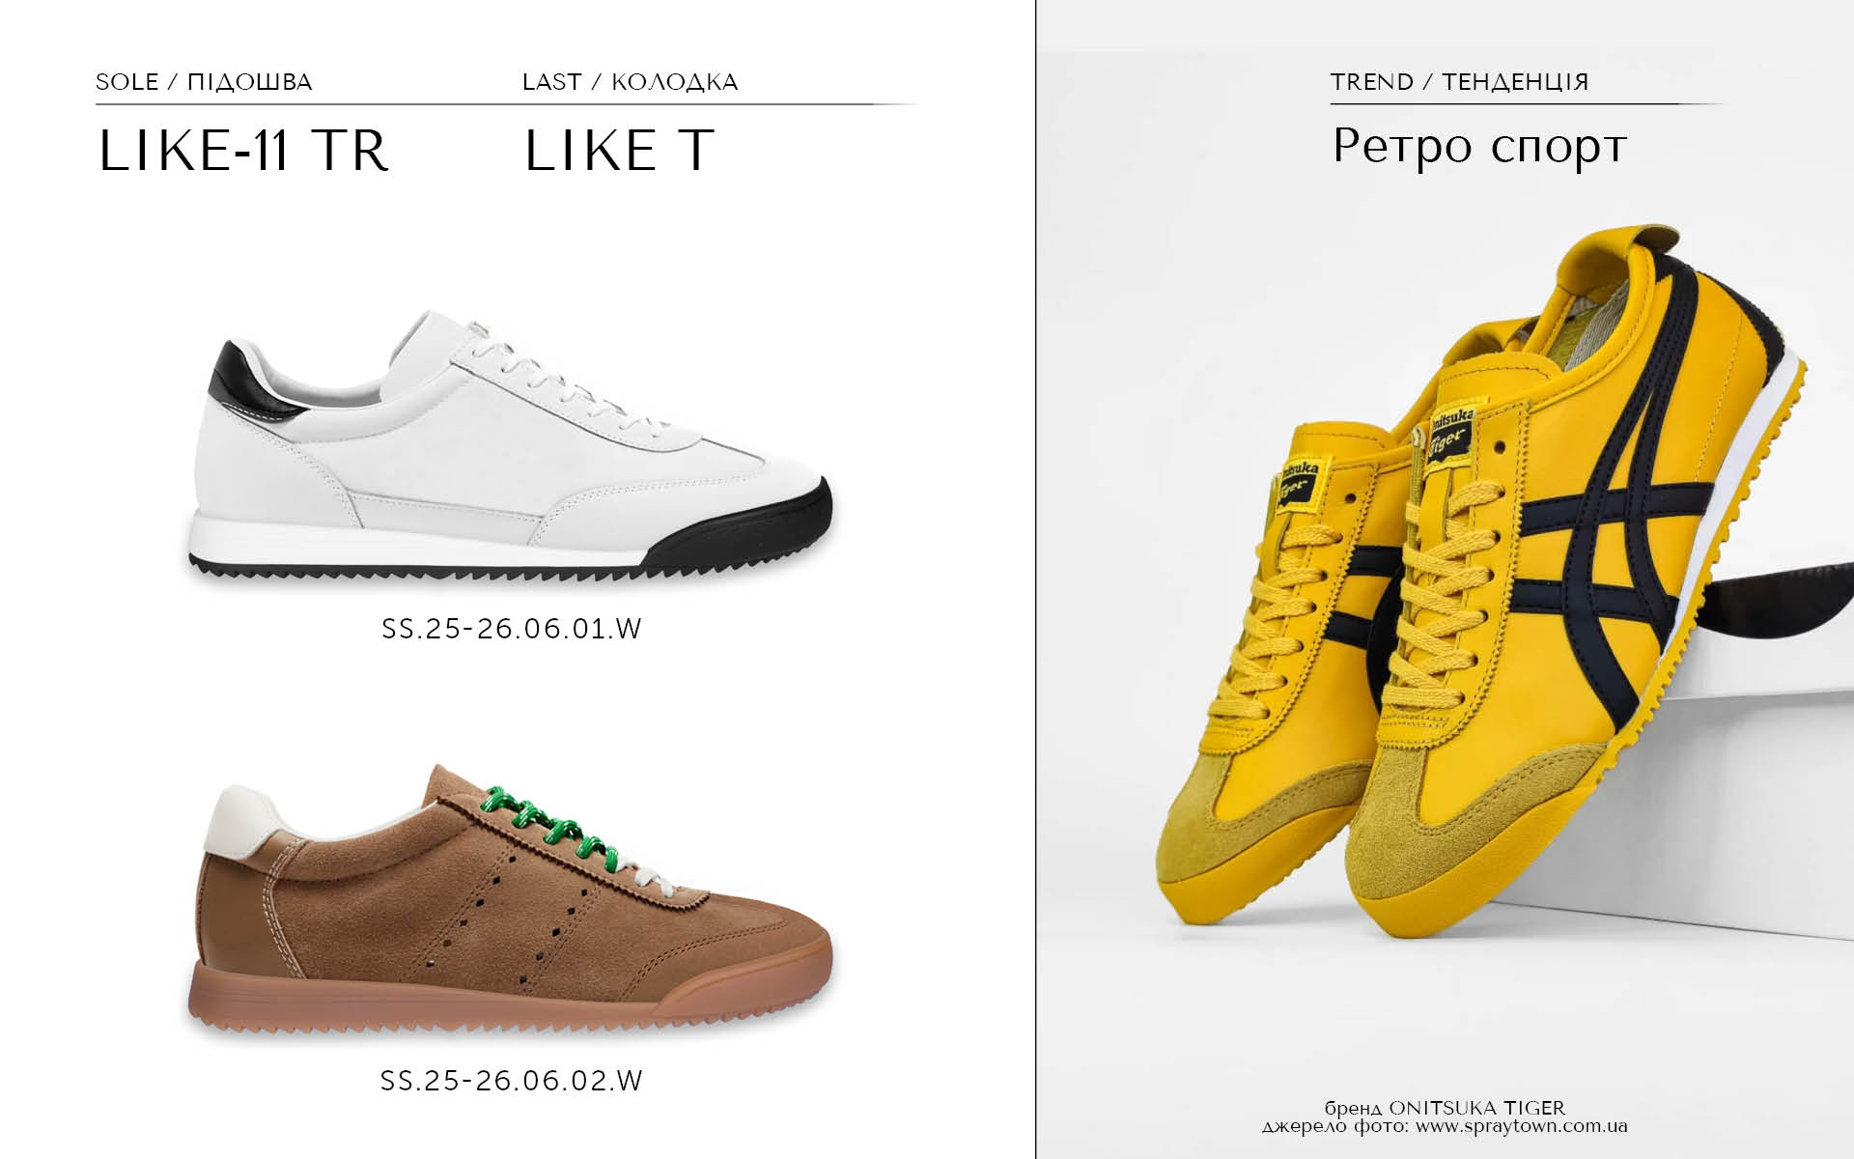This screenshot has height=1159, width=1854.
Task: Select the LIKE-11 TR sole heading
Action: pyautogui.click(x=243, y=152)
